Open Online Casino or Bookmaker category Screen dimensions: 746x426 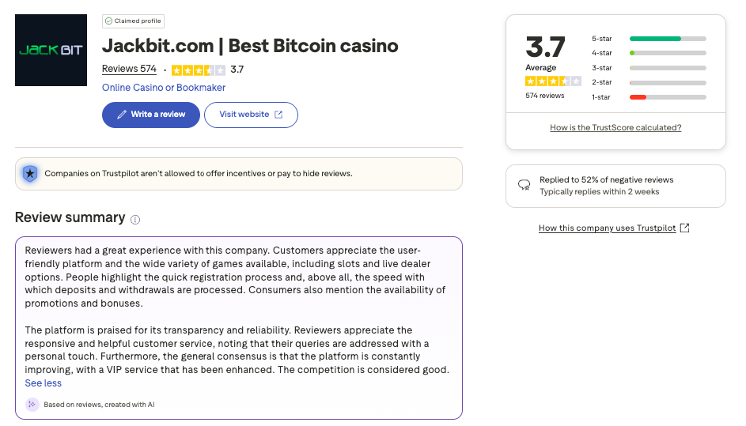click(x=164, y=88)
